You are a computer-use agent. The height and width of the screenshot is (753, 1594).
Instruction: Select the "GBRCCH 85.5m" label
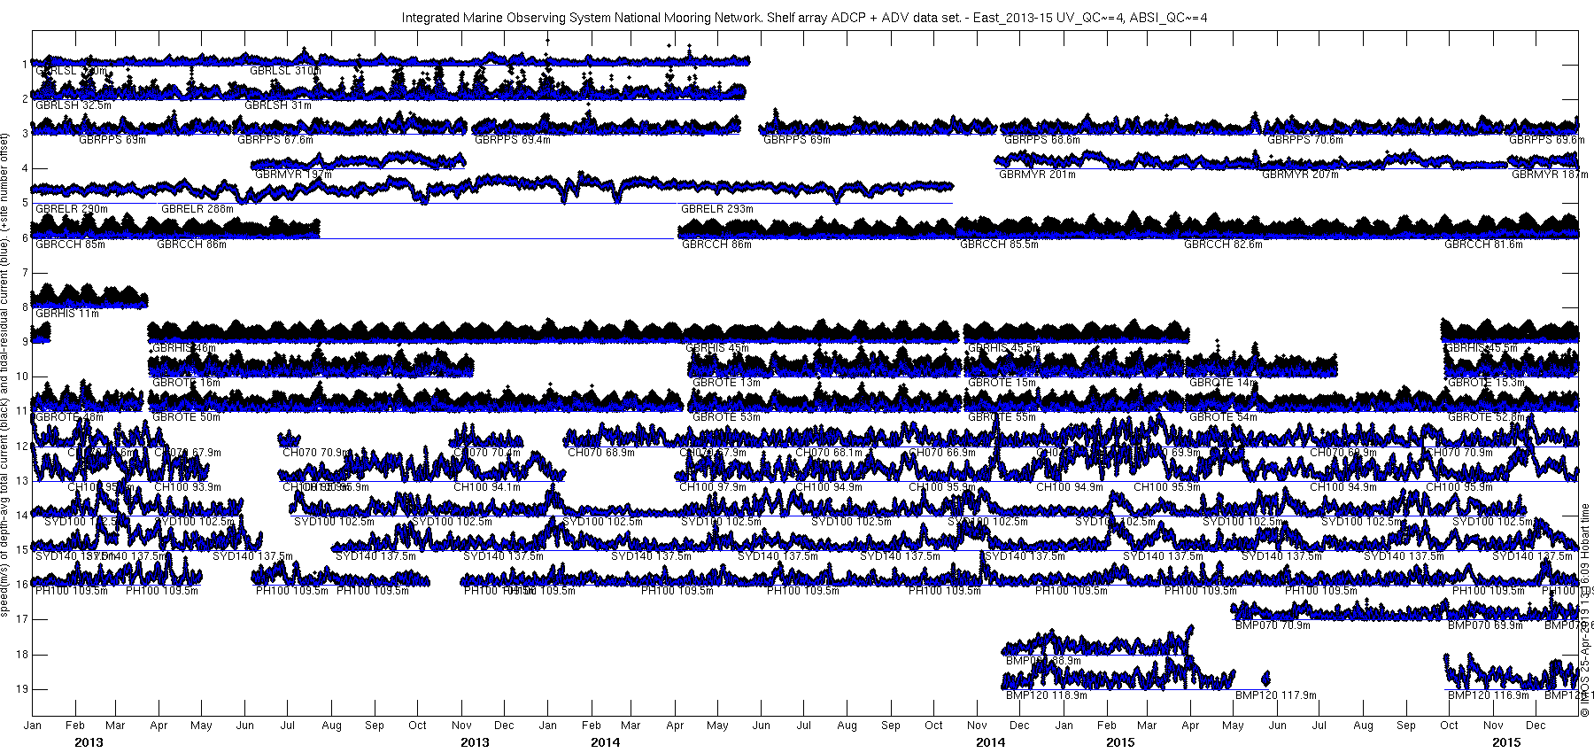coord(1000,245)
